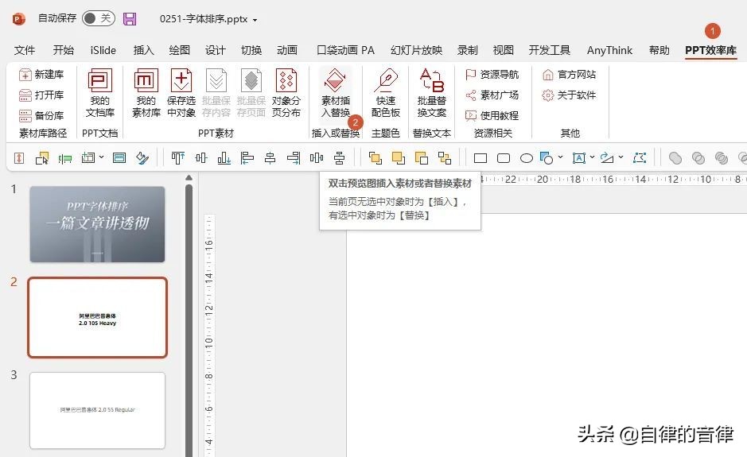Open 我的文档库 library
The height and width of the screenshot is (457, 747).
(100, 93)
